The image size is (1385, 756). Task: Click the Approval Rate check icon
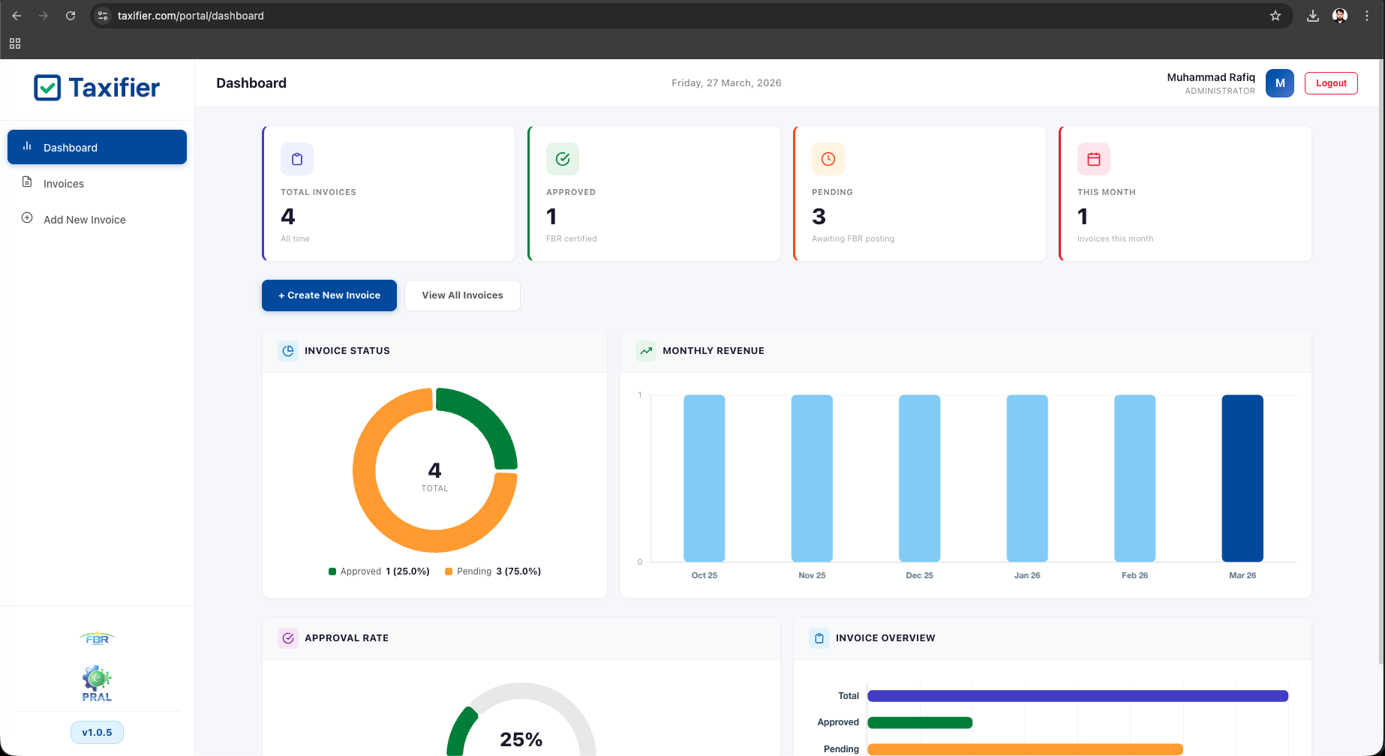pyautogui.click(x=288, y=637)
